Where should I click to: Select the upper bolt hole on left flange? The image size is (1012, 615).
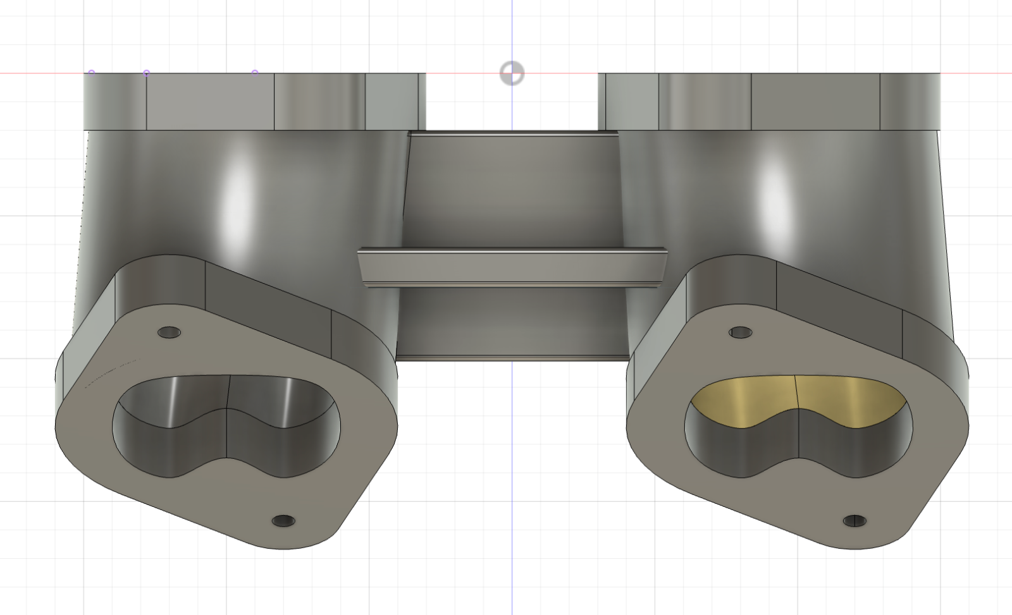[169, 332]
